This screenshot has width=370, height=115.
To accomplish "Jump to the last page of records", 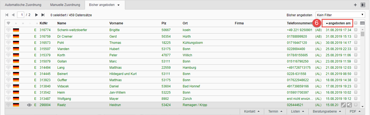I will [43, 15].
